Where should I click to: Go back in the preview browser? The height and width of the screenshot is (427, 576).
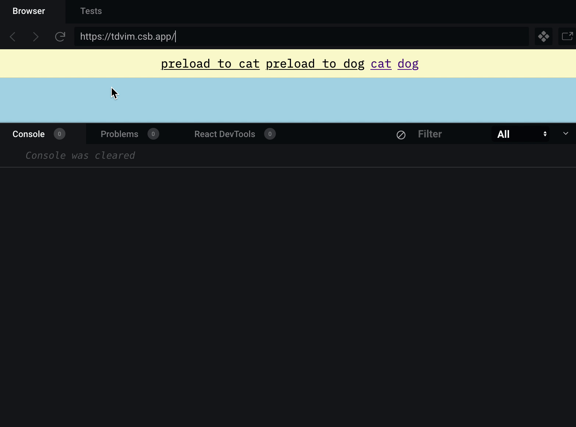13,36
